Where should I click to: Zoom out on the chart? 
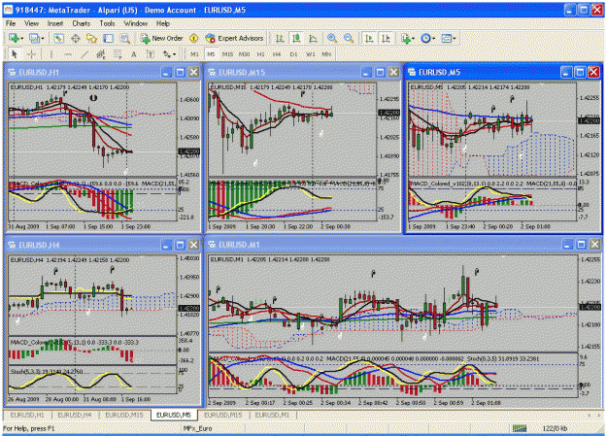point(349,38)
